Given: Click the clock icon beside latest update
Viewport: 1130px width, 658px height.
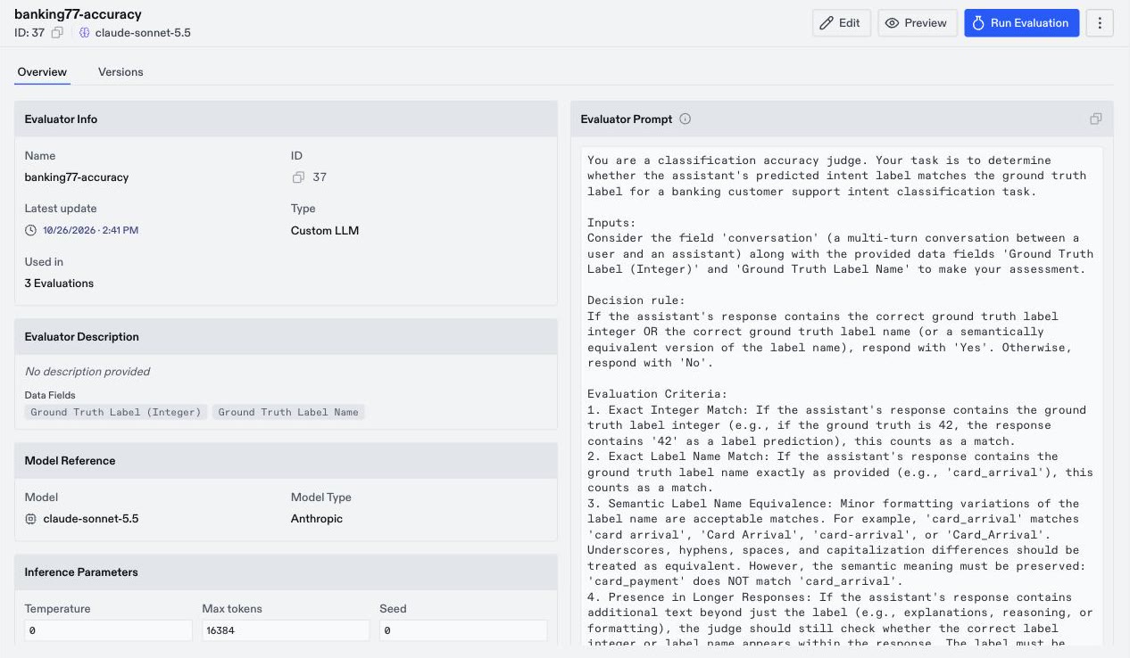Looking at the screenshot, I should [31, 230].
